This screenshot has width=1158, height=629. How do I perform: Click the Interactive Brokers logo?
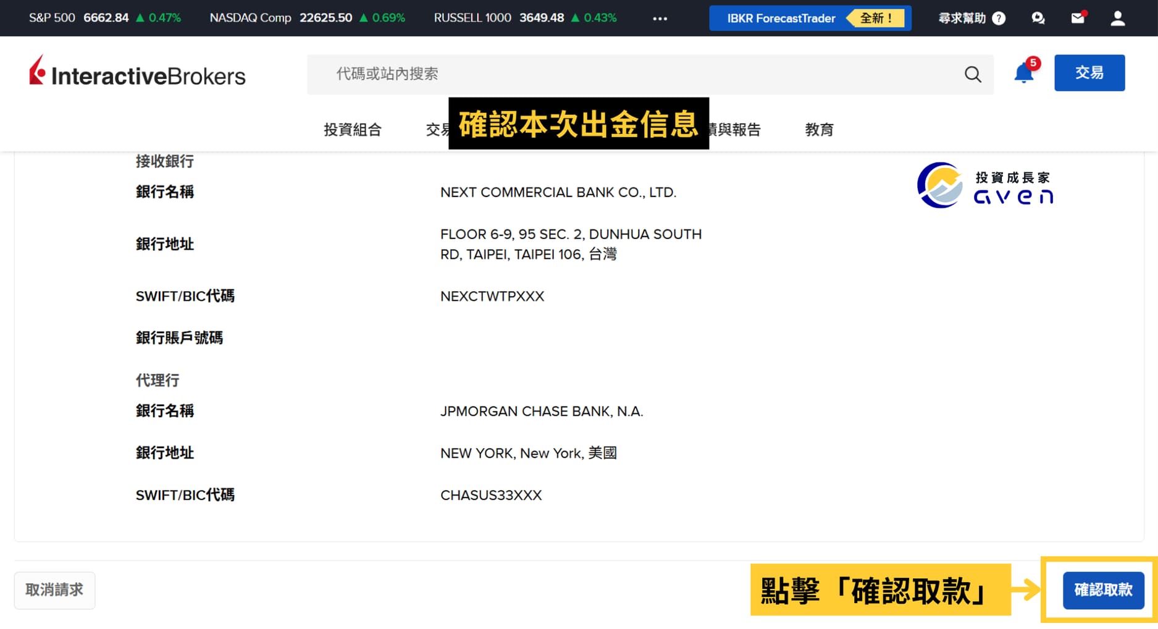137,74
